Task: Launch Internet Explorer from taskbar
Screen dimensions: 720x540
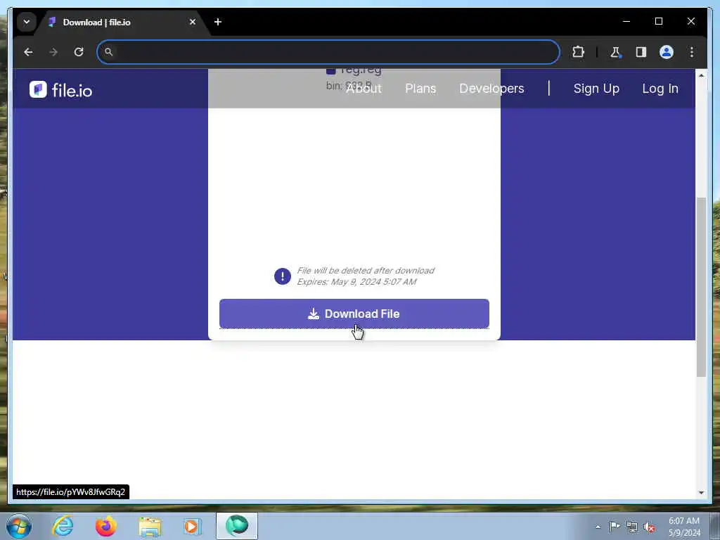Action: [x=63, y=526]
